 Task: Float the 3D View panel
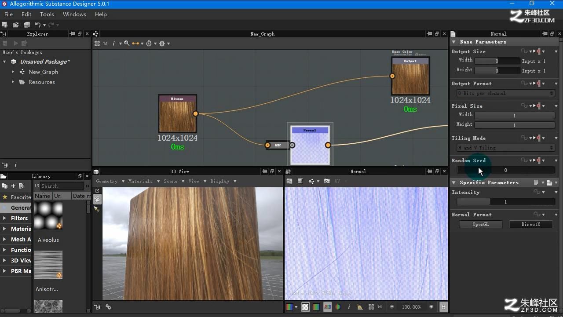(272, 171)
